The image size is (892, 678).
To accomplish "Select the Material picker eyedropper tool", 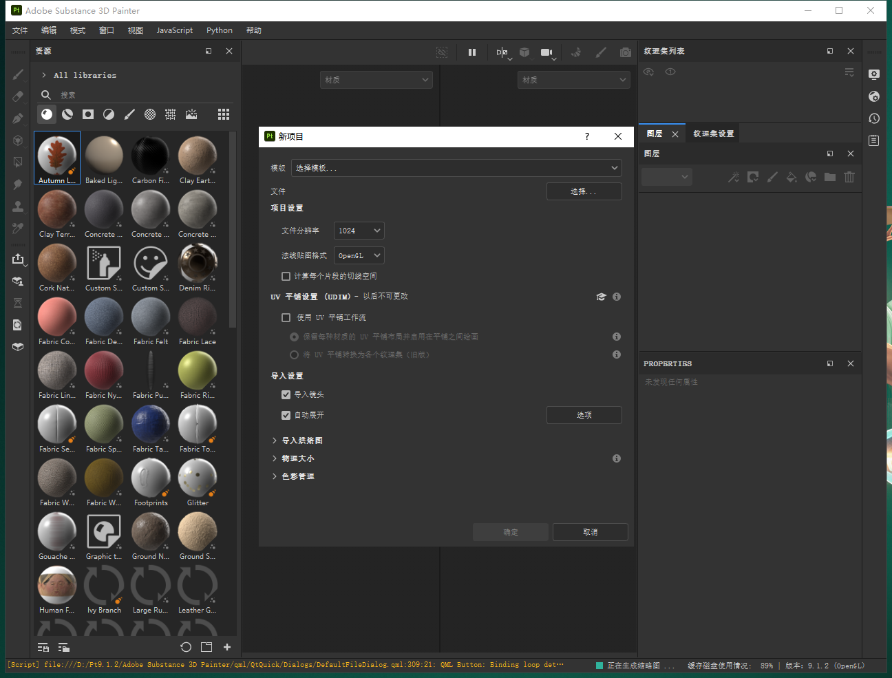I will tap(18, 228).
